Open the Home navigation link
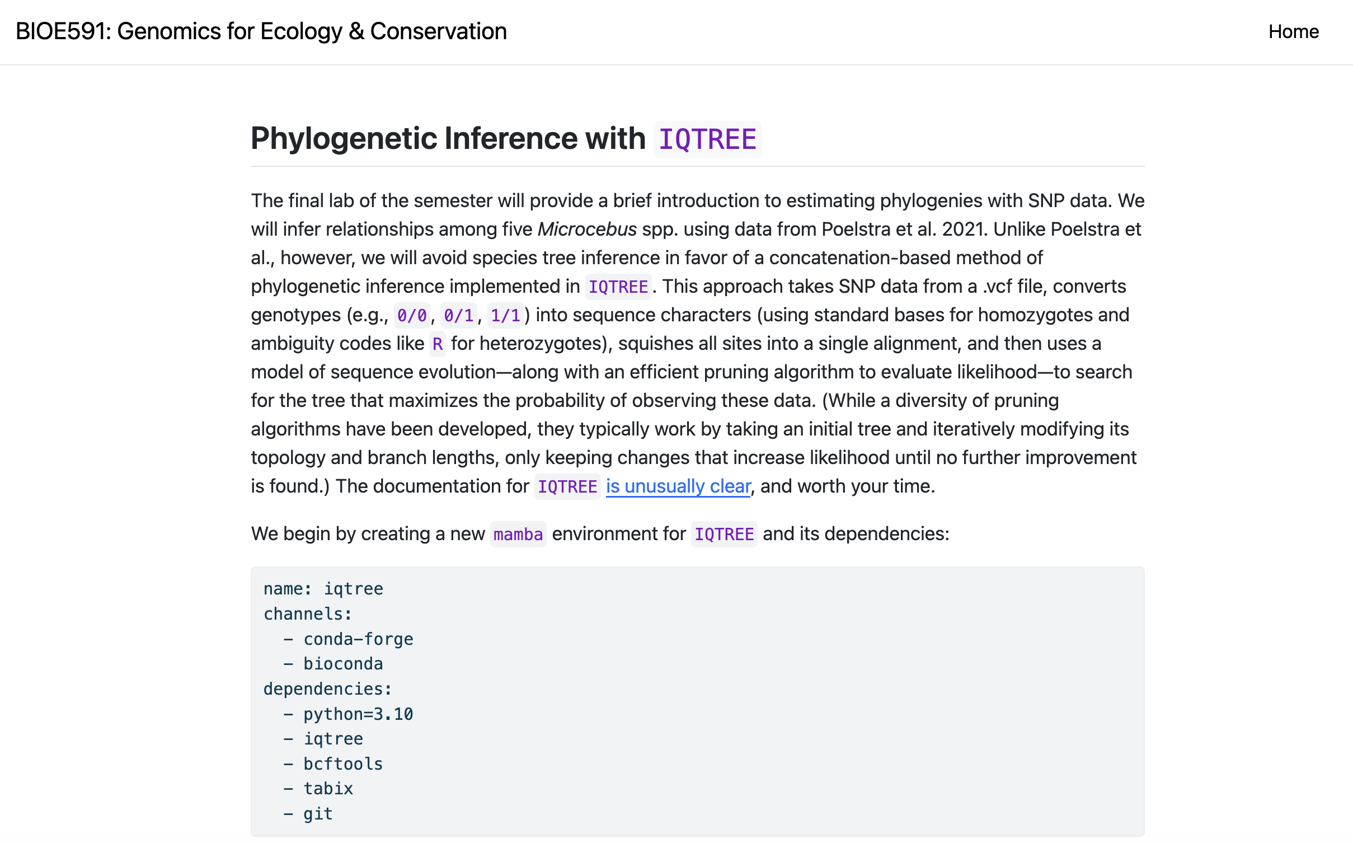1353x843 pixels. tap(1293, 31)
